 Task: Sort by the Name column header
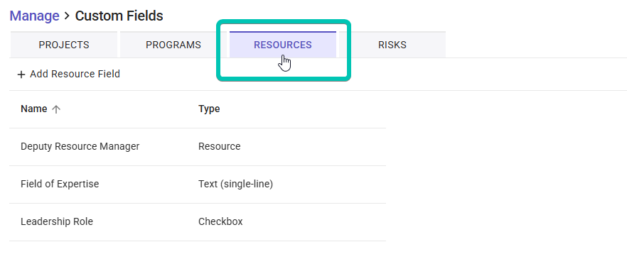tap(34, 109)
